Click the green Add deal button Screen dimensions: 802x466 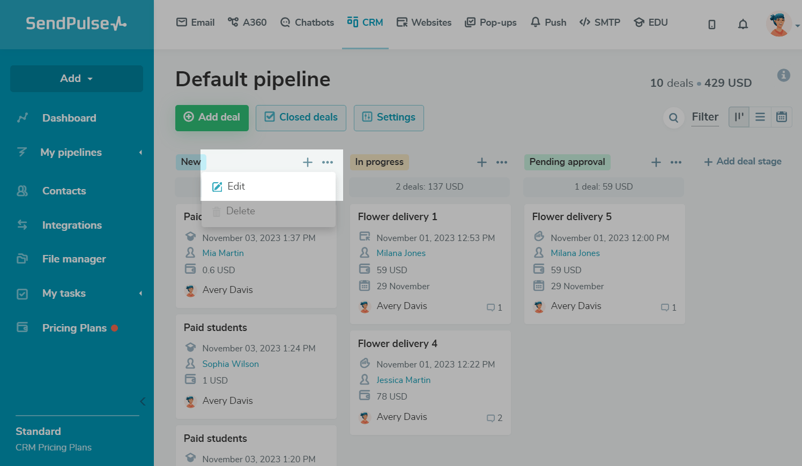tap(212, 118)
